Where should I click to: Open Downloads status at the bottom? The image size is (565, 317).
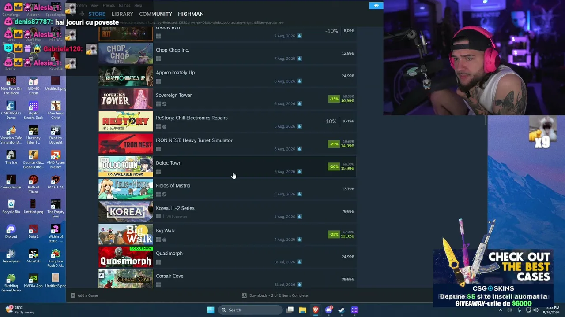coord(275,295)
